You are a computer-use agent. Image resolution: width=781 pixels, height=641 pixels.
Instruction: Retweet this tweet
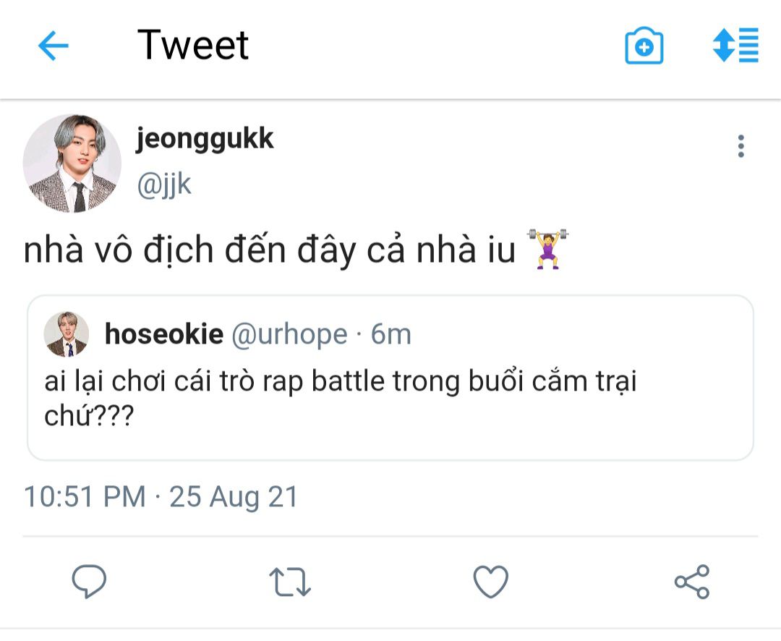(290, 582)
